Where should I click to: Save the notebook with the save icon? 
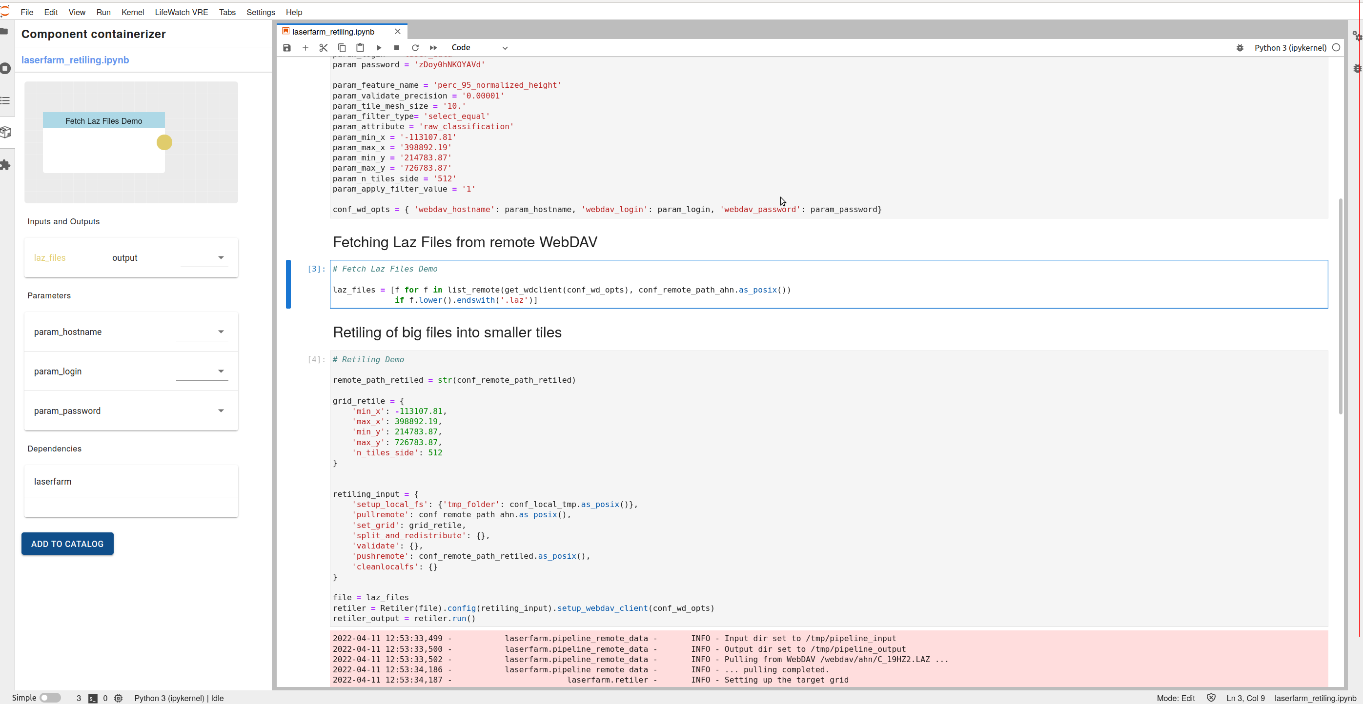click(x=287, y=48)
